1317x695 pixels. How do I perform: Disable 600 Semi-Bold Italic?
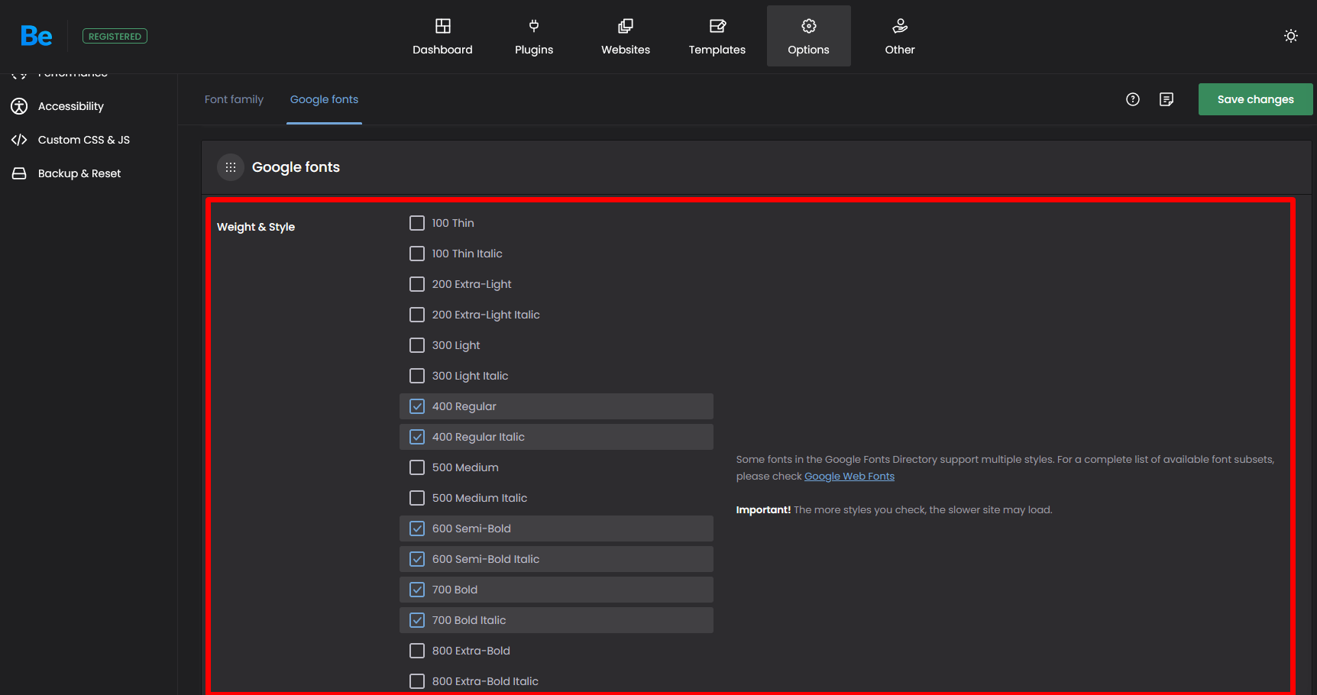point(417,559)
